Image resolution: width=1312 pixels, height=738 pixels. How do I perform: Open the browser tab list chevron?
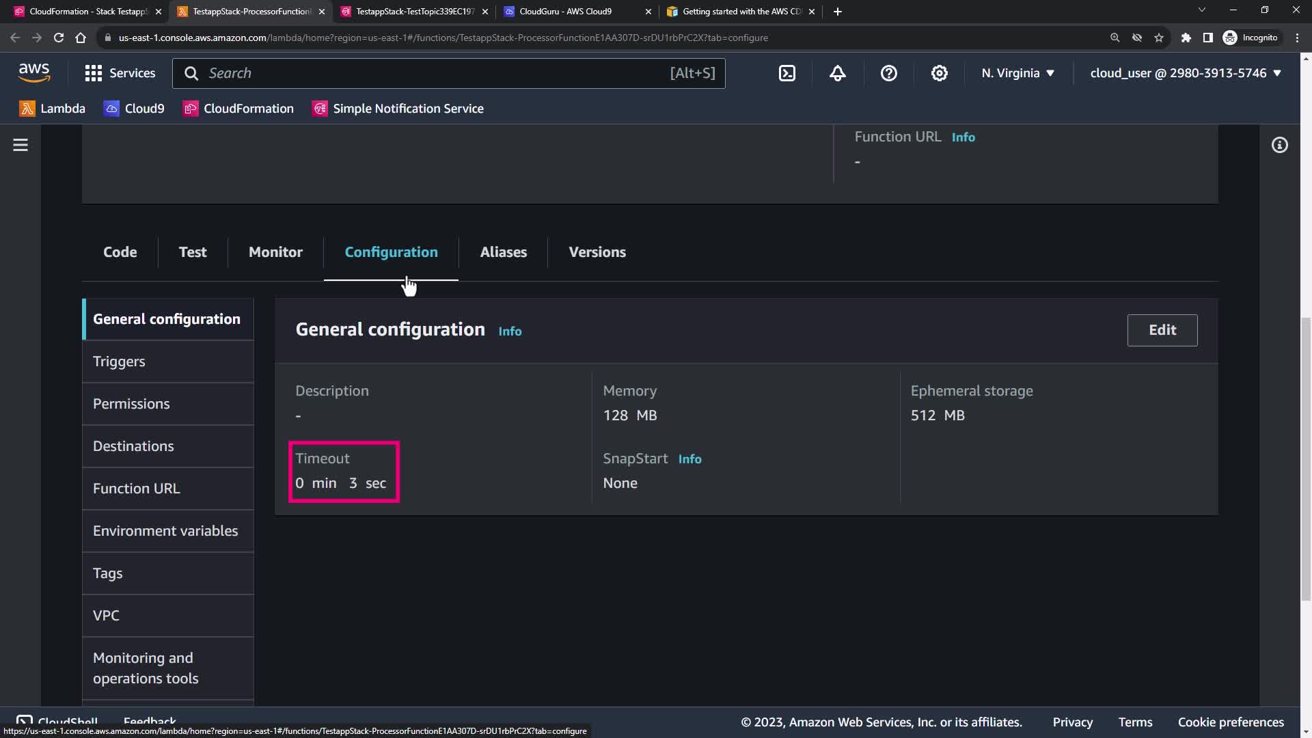[1201, 10]
